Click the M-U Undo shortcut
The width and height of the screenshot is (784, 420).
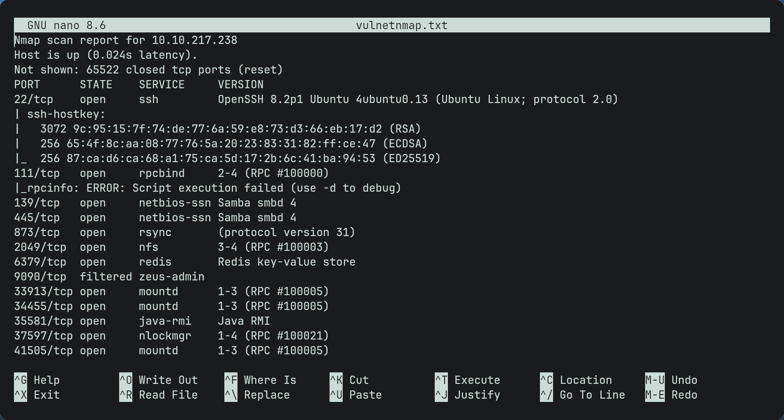[671, 380]
